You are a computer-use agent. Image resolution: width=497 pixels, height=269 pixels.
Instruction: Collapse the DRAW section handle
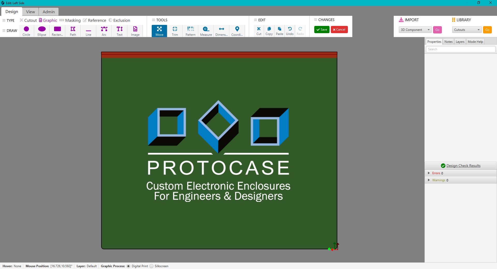[x=4, y=31]
